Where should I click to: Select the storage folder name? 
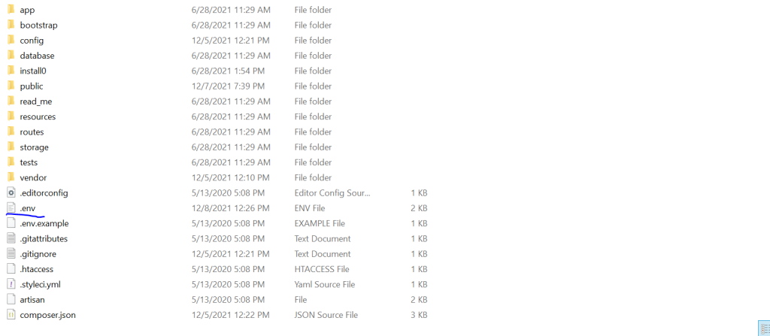click(35, 147)
